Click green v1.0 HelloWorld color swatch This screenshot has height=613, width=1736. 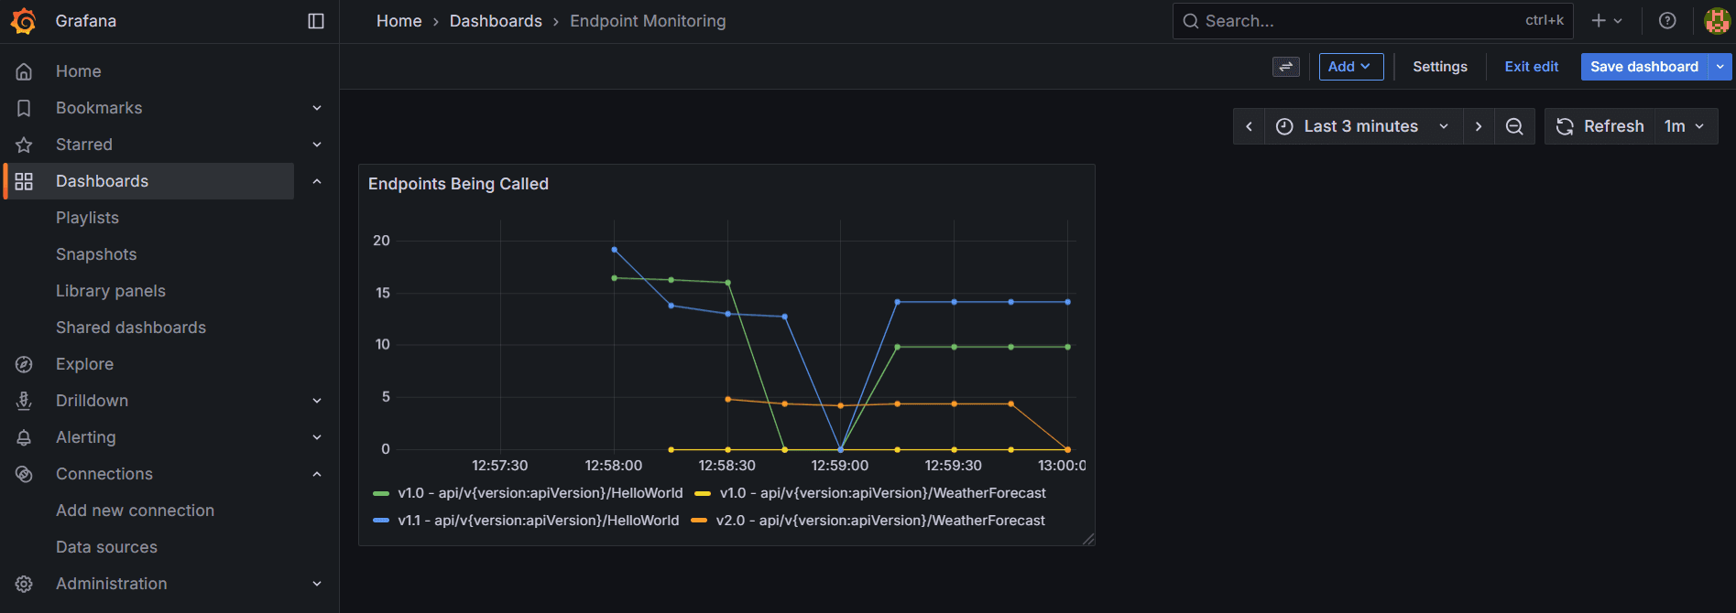[381, 493]
